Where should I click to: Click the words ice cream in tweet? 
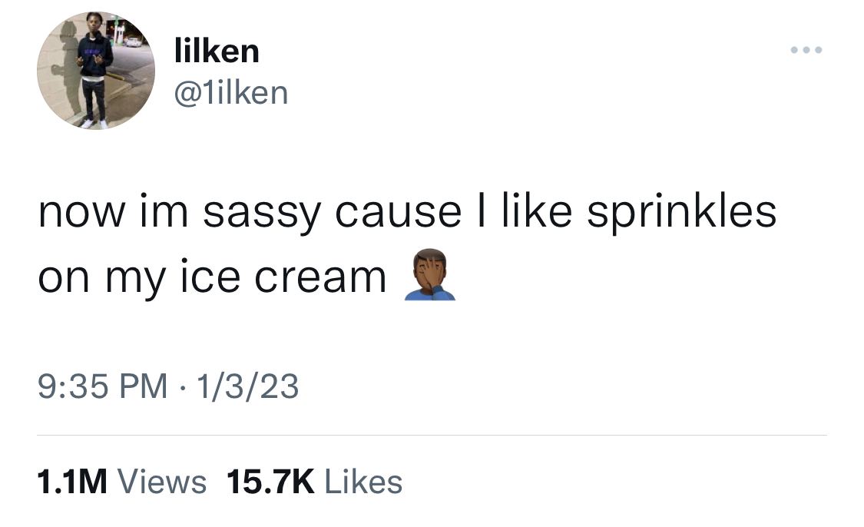pyautogui.click(x=283, y=277)
